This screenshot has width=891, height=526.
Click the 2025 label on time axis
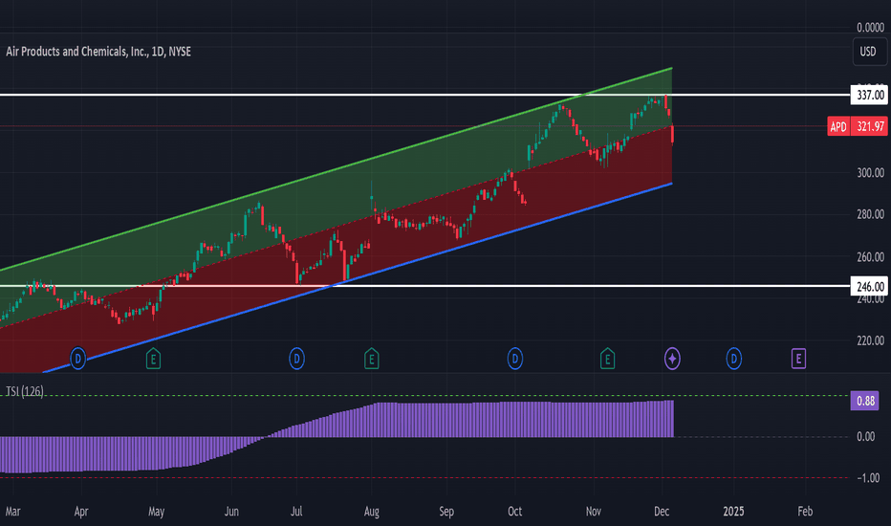733,512
